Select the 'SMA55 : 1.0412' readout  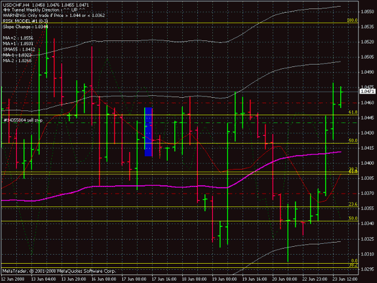19,49
